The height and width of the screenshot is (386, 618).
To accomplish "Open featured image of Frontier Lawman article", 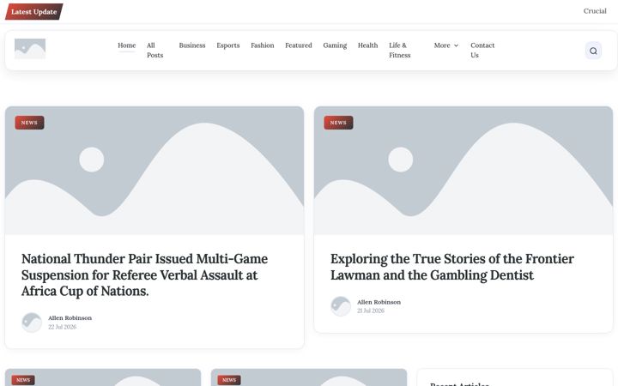I will pyautogui.click(x=463, y=171).
